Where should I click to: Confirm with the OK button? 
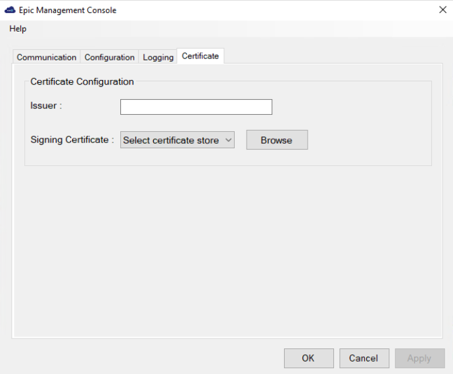coord(308,358)
